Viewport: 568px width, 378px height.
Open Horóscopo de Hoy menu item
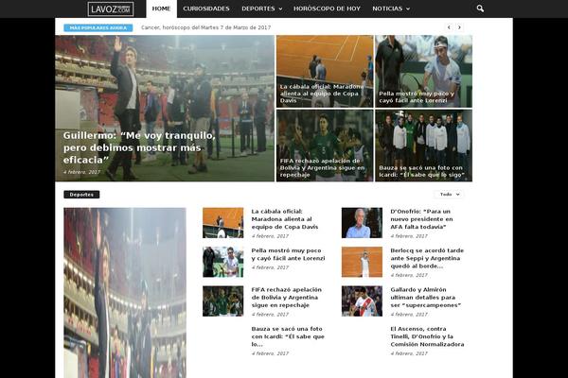tap(327, 9)
